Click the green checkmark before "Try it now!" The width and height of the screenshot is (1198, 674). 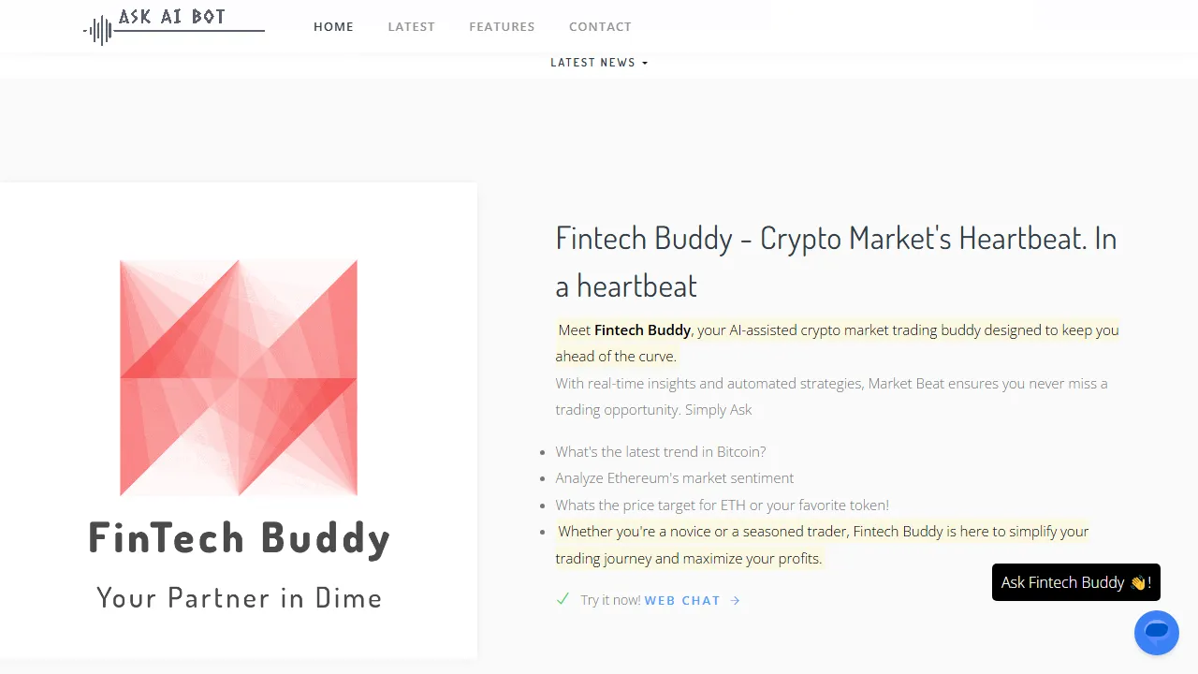(562, 599)
